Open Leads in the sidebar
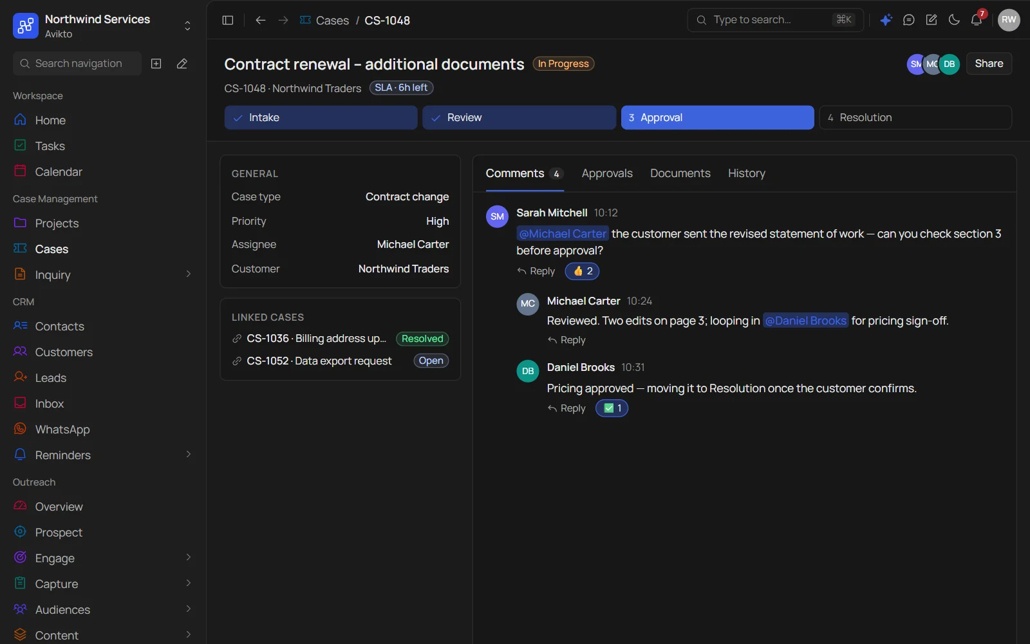This screenshot has width=1030, height=644. click(x=103, y=378)
